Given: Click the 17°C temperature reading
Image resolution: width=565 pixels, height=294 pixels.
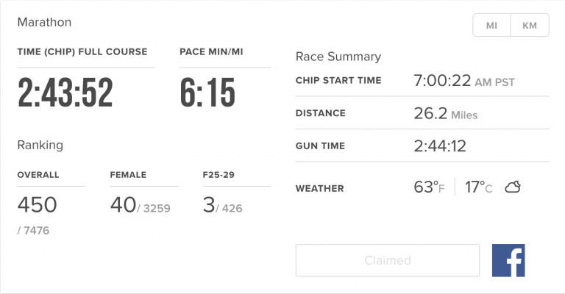Looking at the screenshot, I should 479,188.
